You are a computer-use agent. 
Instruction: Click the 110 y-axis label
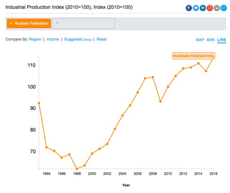[x=32, y=65]
